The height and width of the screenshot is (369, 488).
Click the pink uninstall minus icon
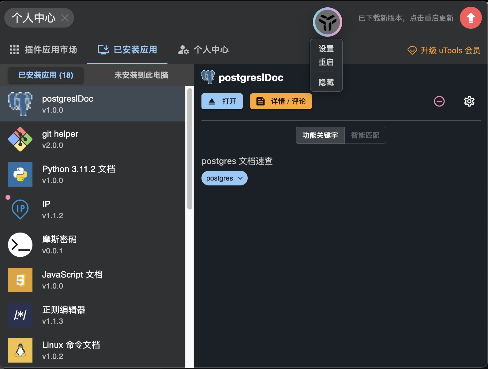click(439, 101)
